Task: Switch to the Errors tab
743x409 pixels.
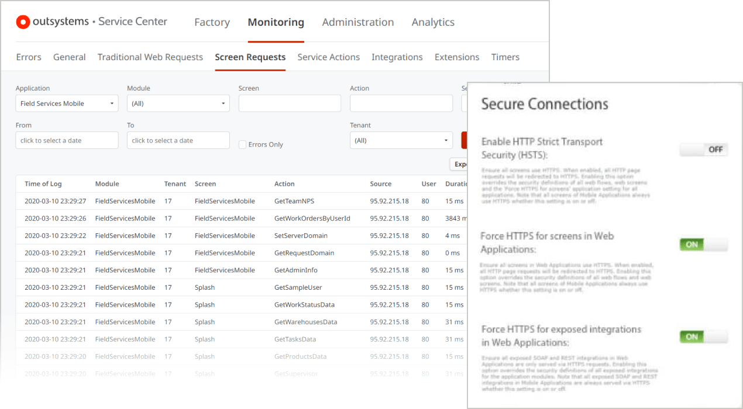Action: 29,57
